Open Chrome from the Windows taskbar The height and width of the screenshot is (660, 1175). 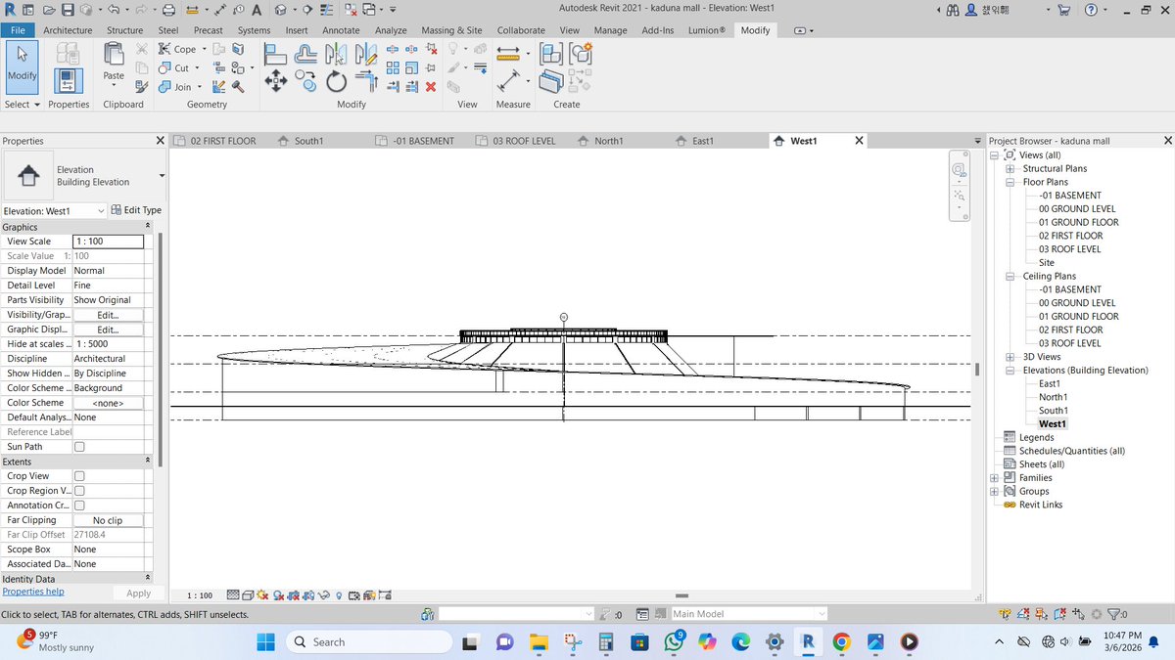pos(841,642)
